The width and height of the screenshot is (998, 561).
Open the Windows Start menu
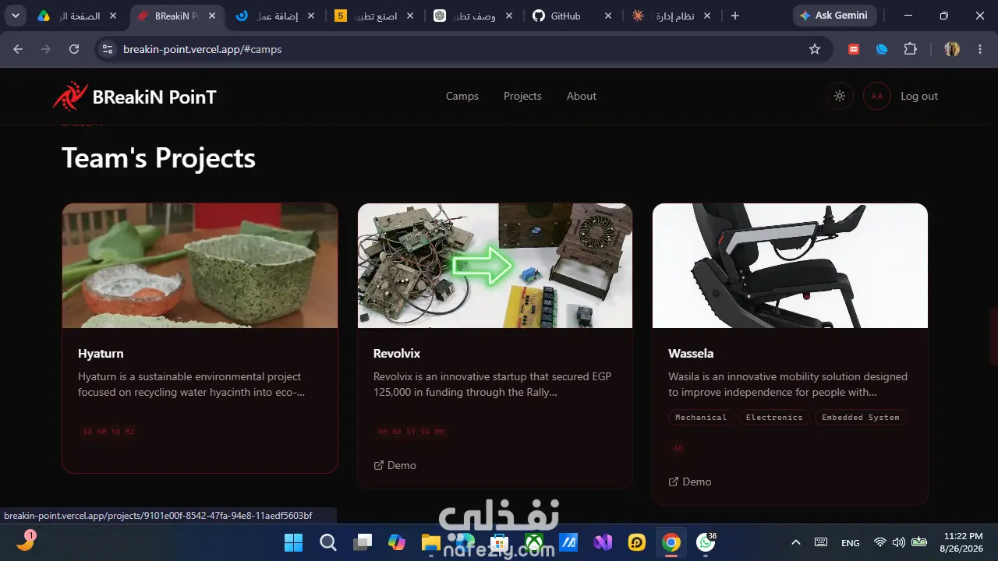[x=294, y=542]
